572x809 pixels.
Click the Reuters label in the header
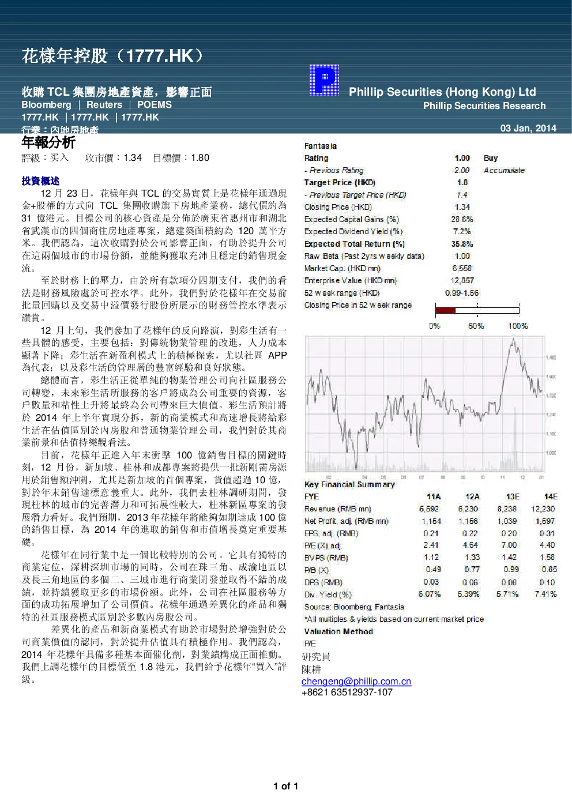[104, 104]
